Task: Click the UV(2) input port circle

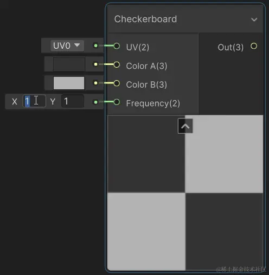Action: [117, 46]
